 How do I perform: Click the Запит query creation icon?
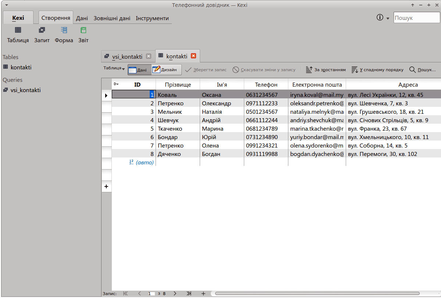pyautogui.click(x=42, y=34)
